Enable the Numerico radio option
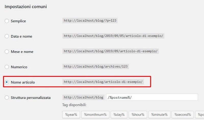The width and height of the screenshot is (204, 120). click(7, 67)
